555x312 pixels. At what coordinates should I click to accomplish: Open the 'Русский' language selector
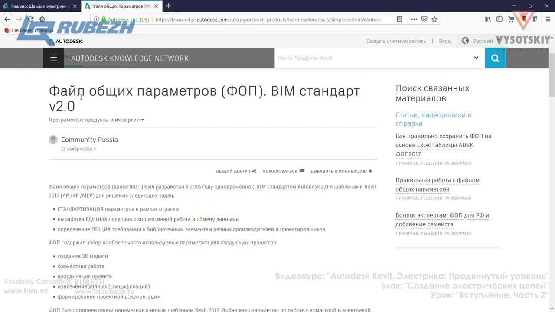click(x=483, y=41)
